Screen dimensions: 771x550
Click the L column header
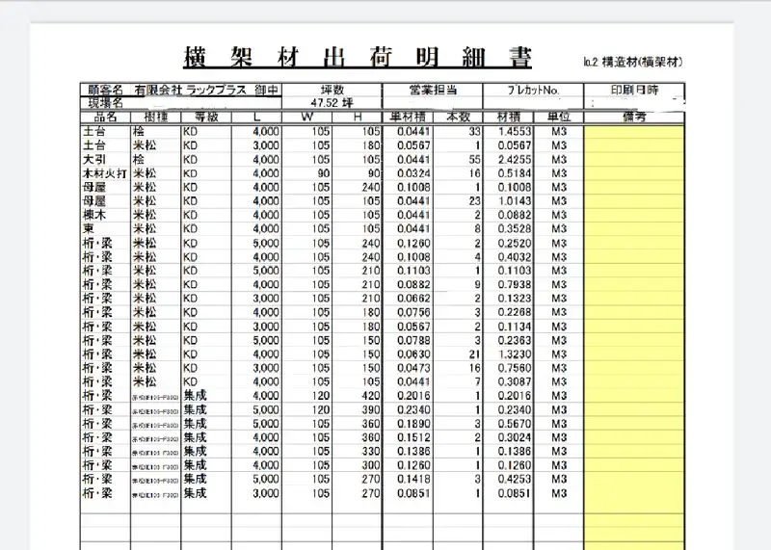[x=257, y=117]
